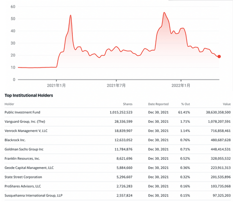Viewport: 233px width, 202px height.
Task: Select Venrock Management V, LLC holder name
Action: point(26,131)
